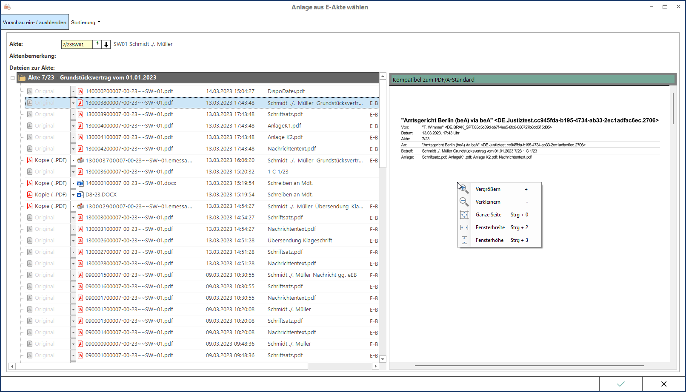The height and width of the screenshot is (392, 686).
Task: Click the e-message icon of 130003700007-00-23~~SW~01.emessage
Action: click(80, 160)
